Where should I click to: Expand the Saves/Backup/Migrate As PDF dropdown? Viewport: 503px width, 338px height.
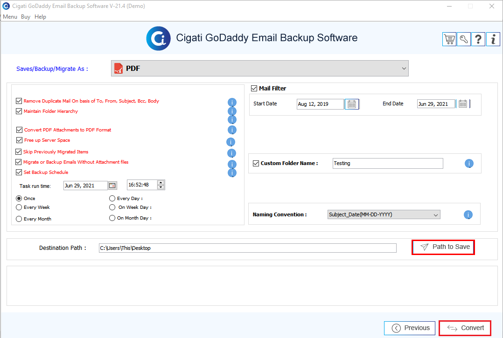(x=260, y=68)
